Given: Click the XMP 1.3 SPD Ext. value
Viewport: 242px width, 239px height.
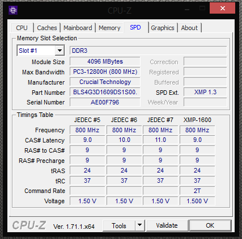Looking at the screenshot, I should click(205, 92).
